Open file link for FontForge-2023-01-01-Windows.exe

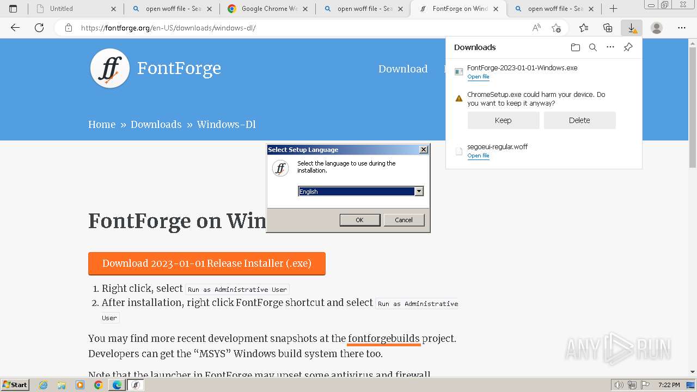[478, 77]
